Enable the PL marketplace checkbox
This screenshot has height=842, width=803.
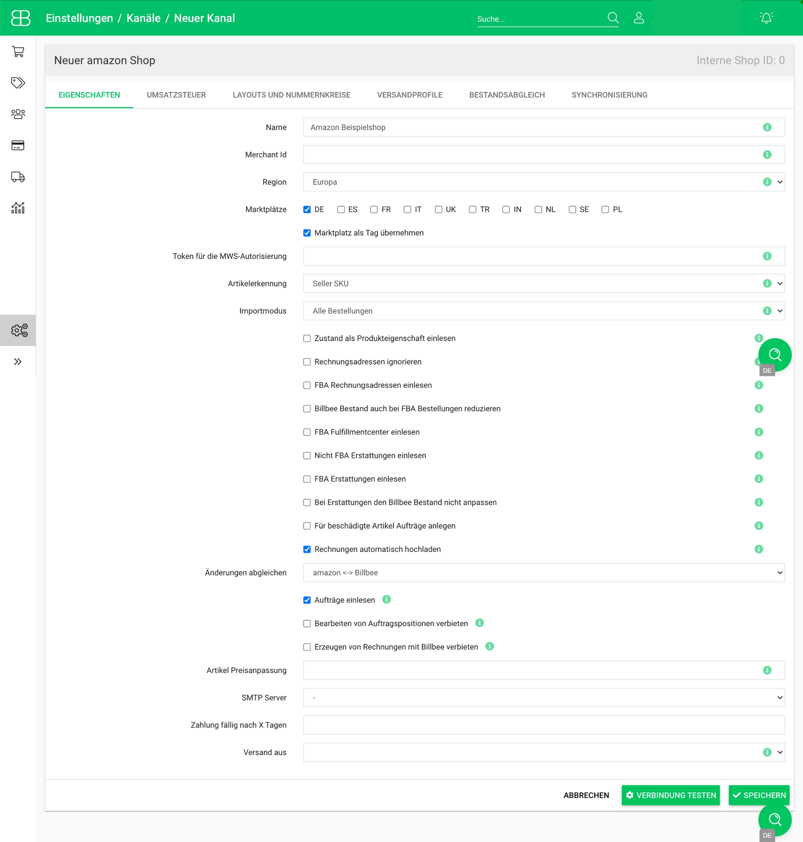click(605, 209)
